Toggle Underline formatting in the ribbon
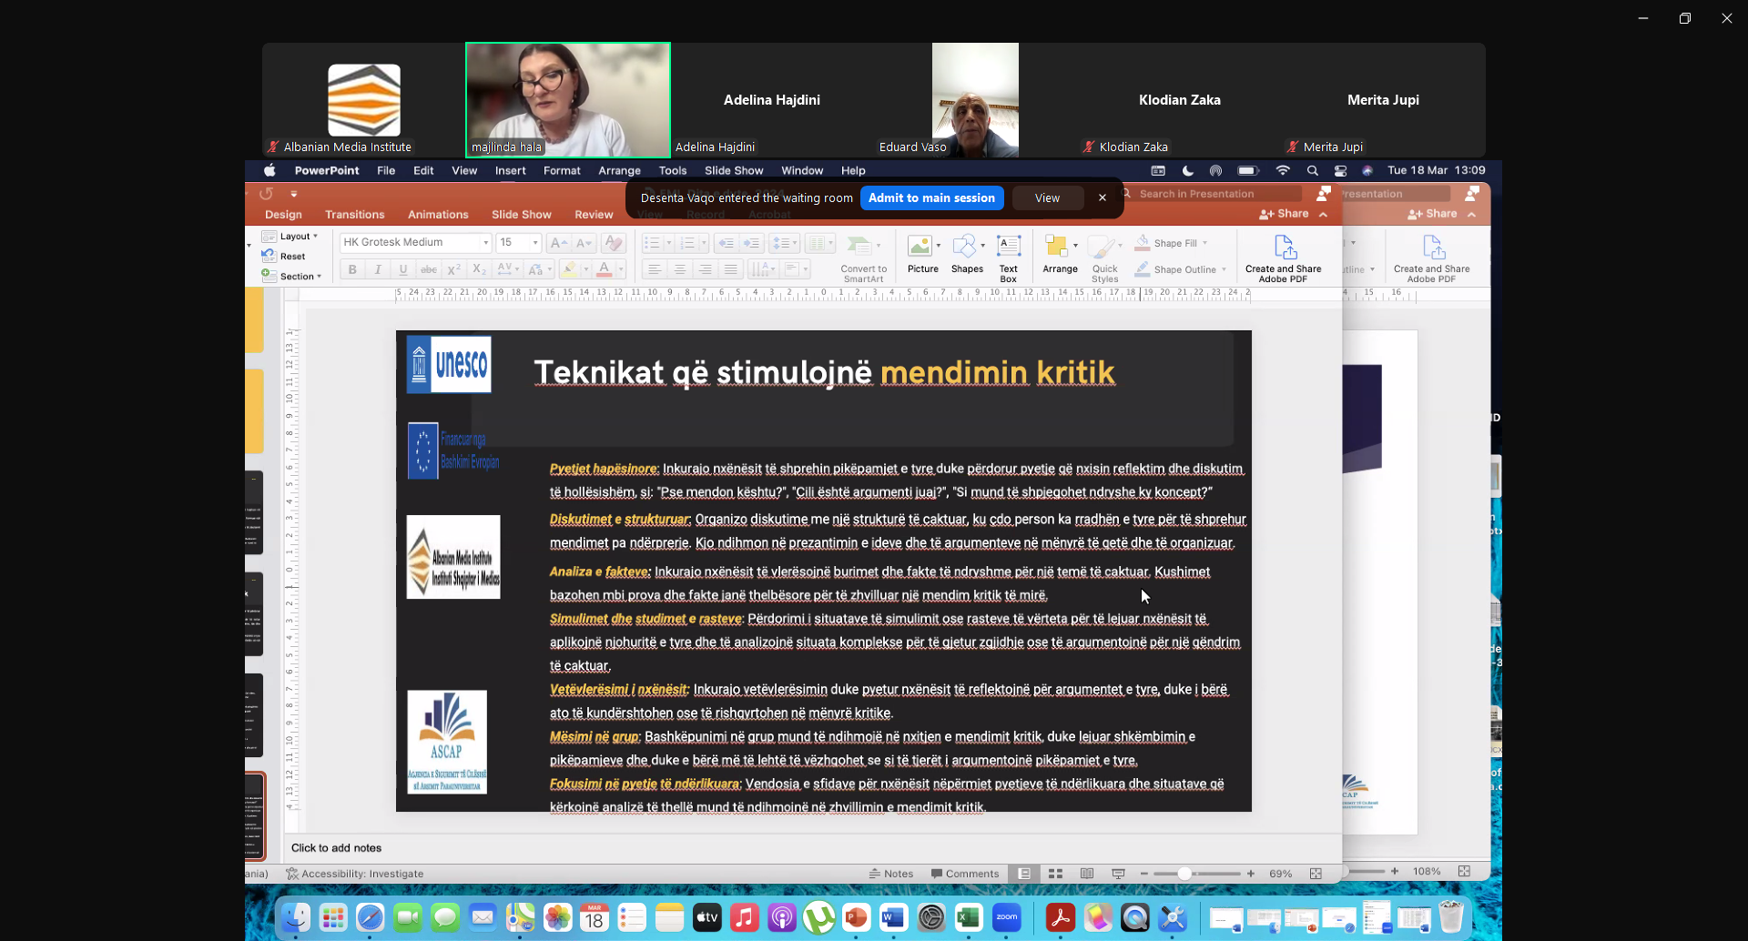Screen dimensions: 1748x941 coord(403,269)
